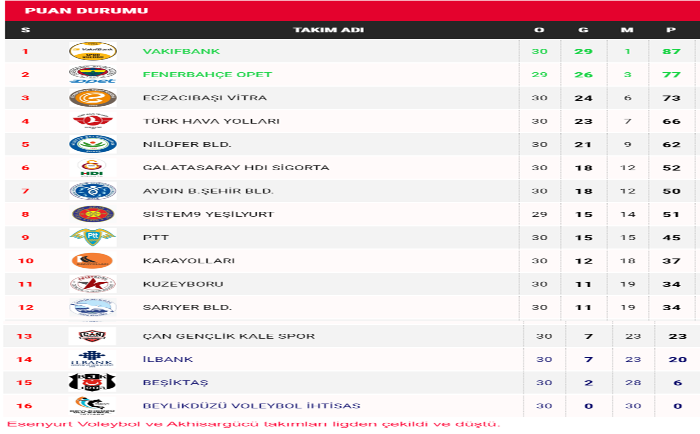Screen dimensions: 700x434
Task: Select the O matches-played column header
Action: 539,30
